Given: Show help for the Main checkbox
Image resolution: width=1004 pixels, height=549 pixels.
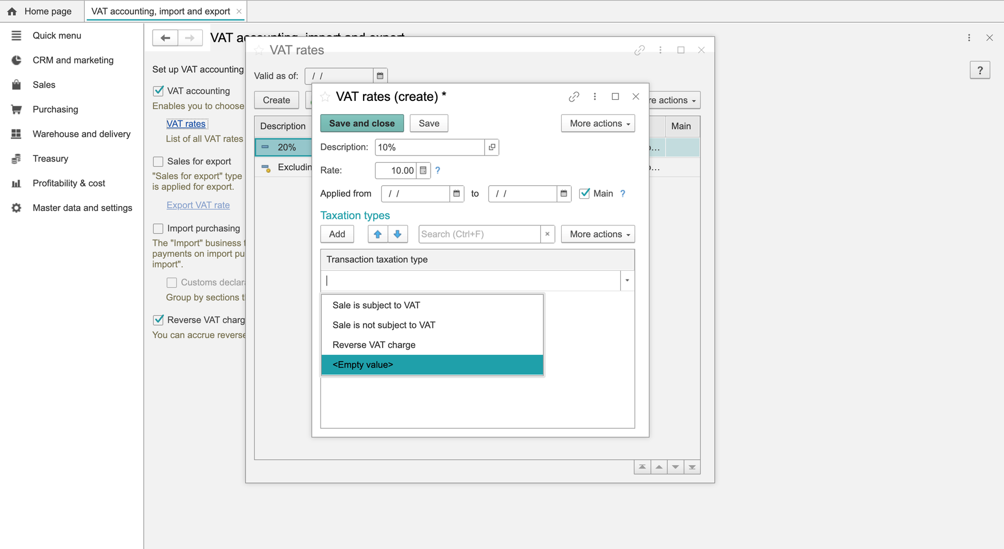Looking at the screenshot, I should point(623,193).
